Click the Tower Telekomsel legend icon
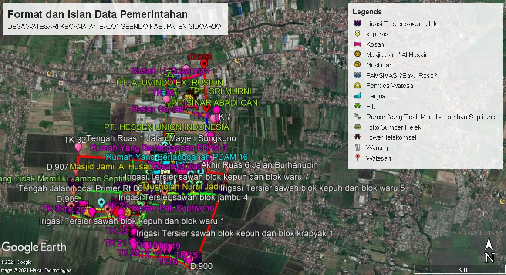Screen dimensions: 506x275 click(x=358, y=137)
